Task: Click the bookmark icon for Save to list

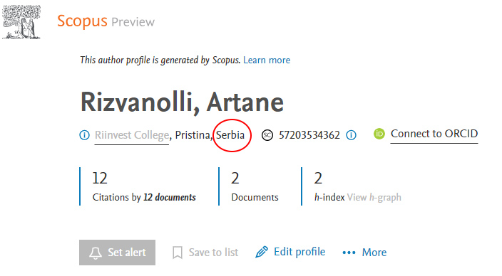Action: click(178, 253)
